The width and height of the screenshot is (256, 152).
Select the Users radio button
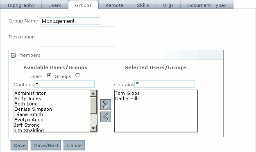click(49, 75)
